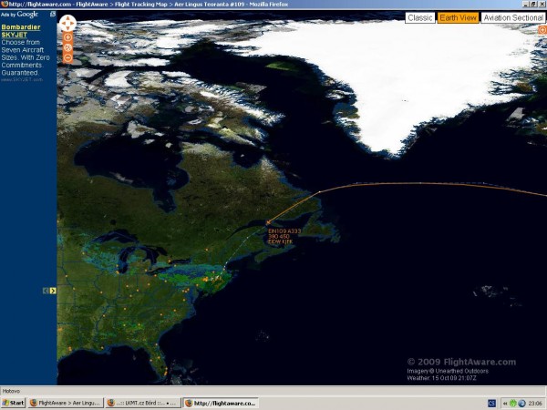Viewport: 547px width, 410px height.
Task: Click the orange icon at map's right edge
Action: [542, 30]
